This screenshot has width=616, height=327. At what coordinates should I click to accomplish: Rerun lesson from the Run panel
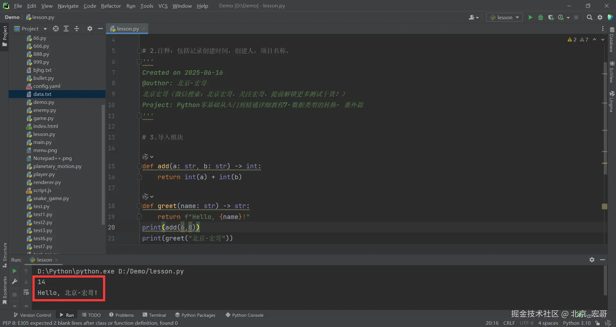click(x=14, y=271)
